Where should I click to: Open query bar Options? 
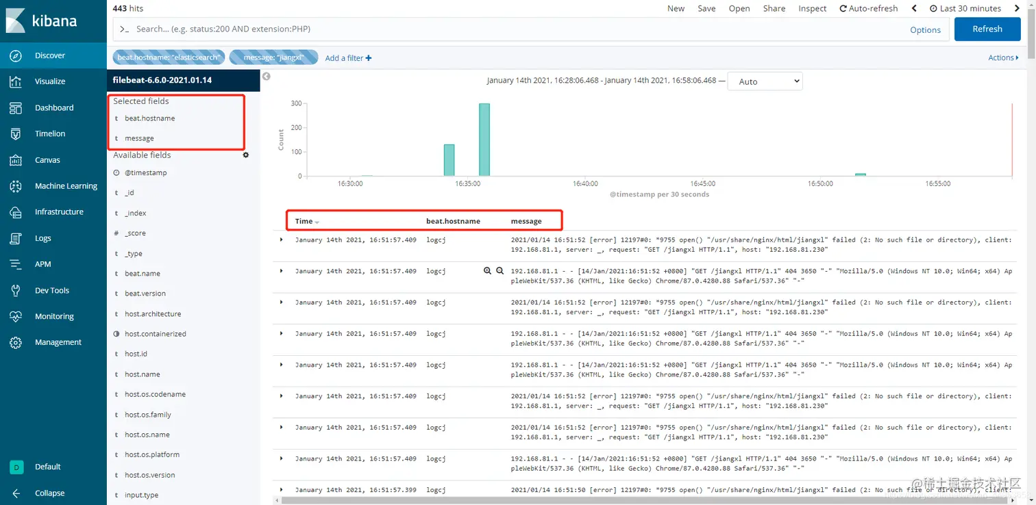click(925, 29)
